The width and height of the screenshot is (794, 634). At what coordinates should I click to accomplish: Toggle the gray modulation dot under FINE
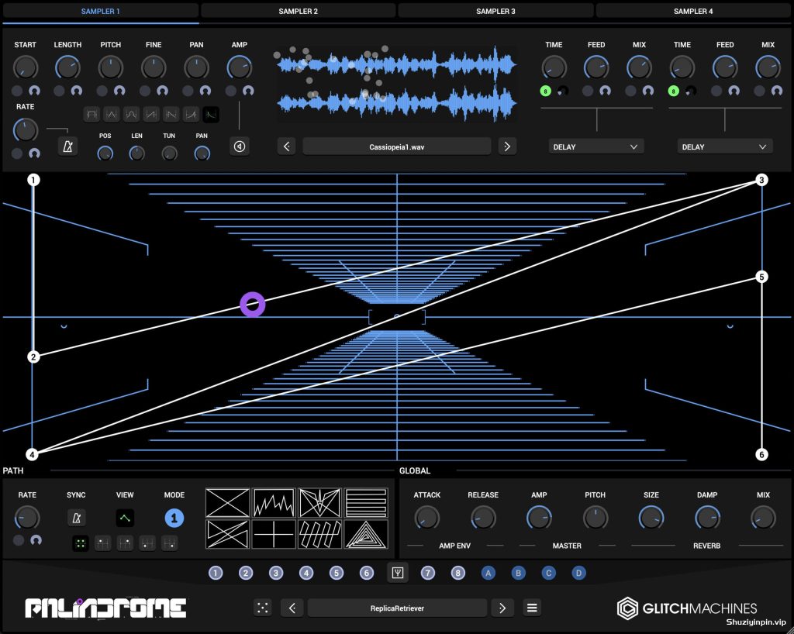coord(145,91)
